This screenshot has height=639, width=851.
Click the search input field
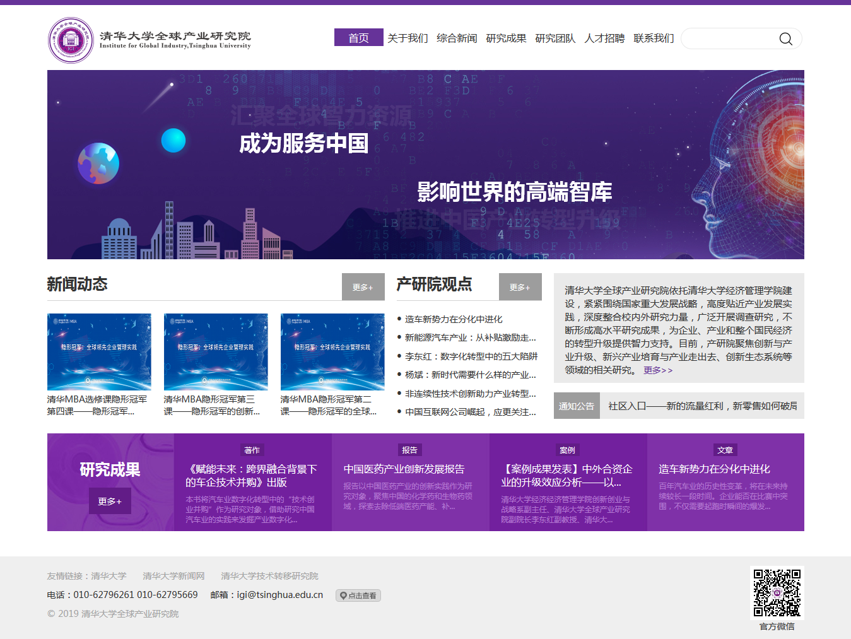pos(729,39)
